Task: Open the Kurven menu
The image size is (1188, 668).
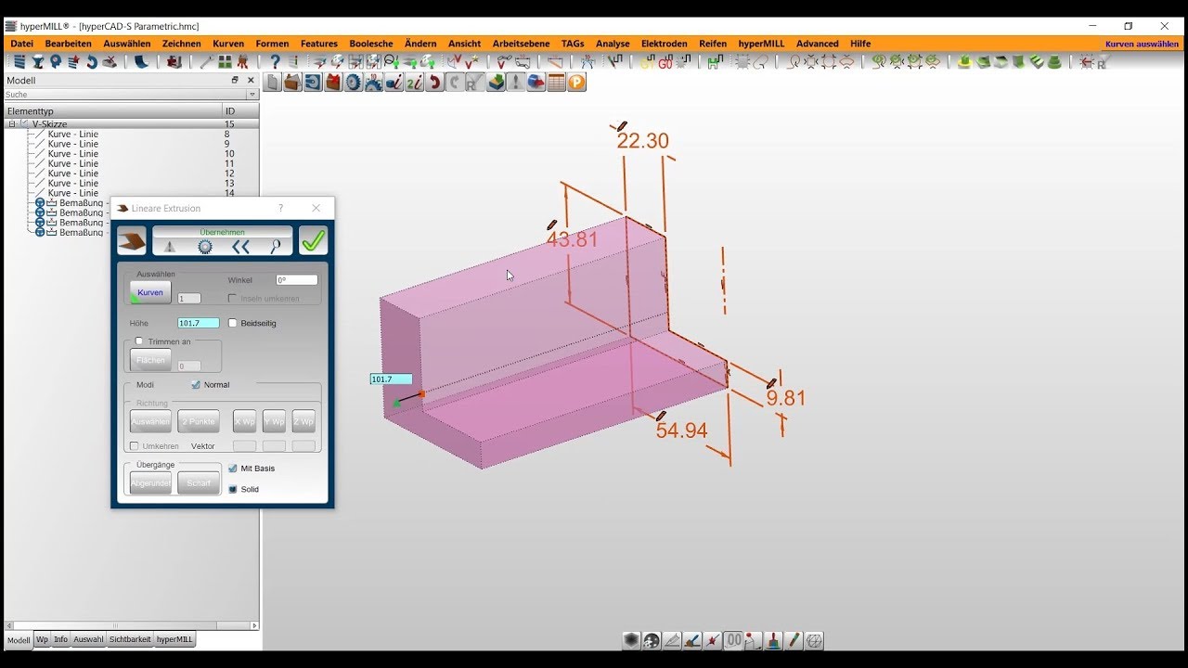Action: coord(228,44)
